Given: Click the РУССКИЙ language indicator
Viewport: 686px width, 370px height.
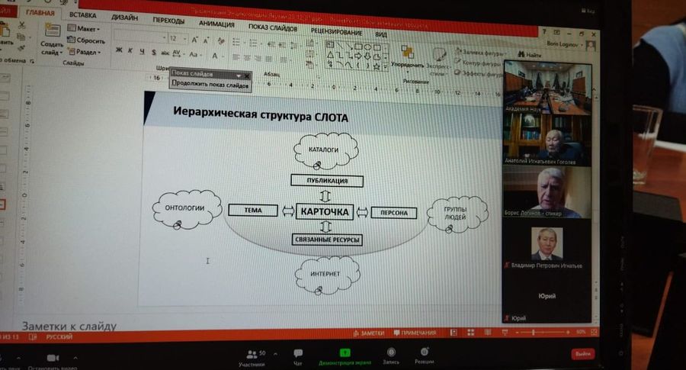Looking at the screenshot, I should pos(59,336).
